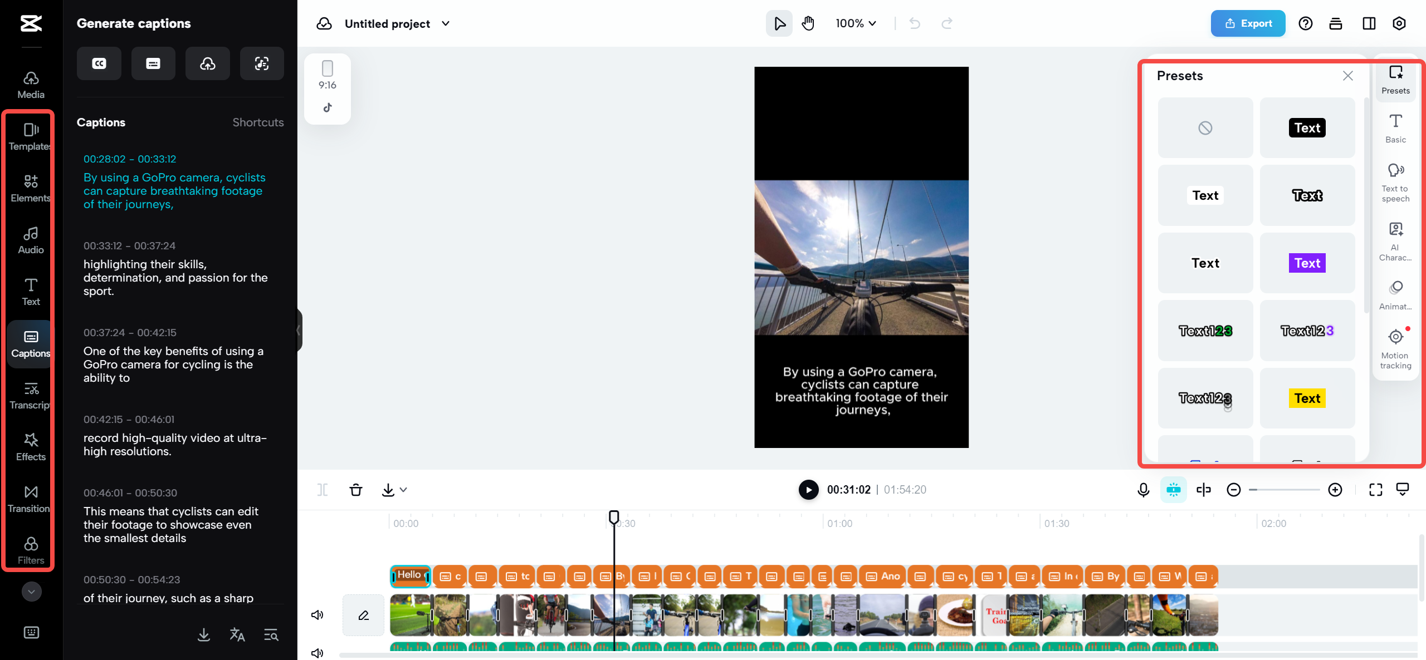Apply the yellow highlighted Text preset
Screen dimensions: 1426x660
pos(1307,398)
